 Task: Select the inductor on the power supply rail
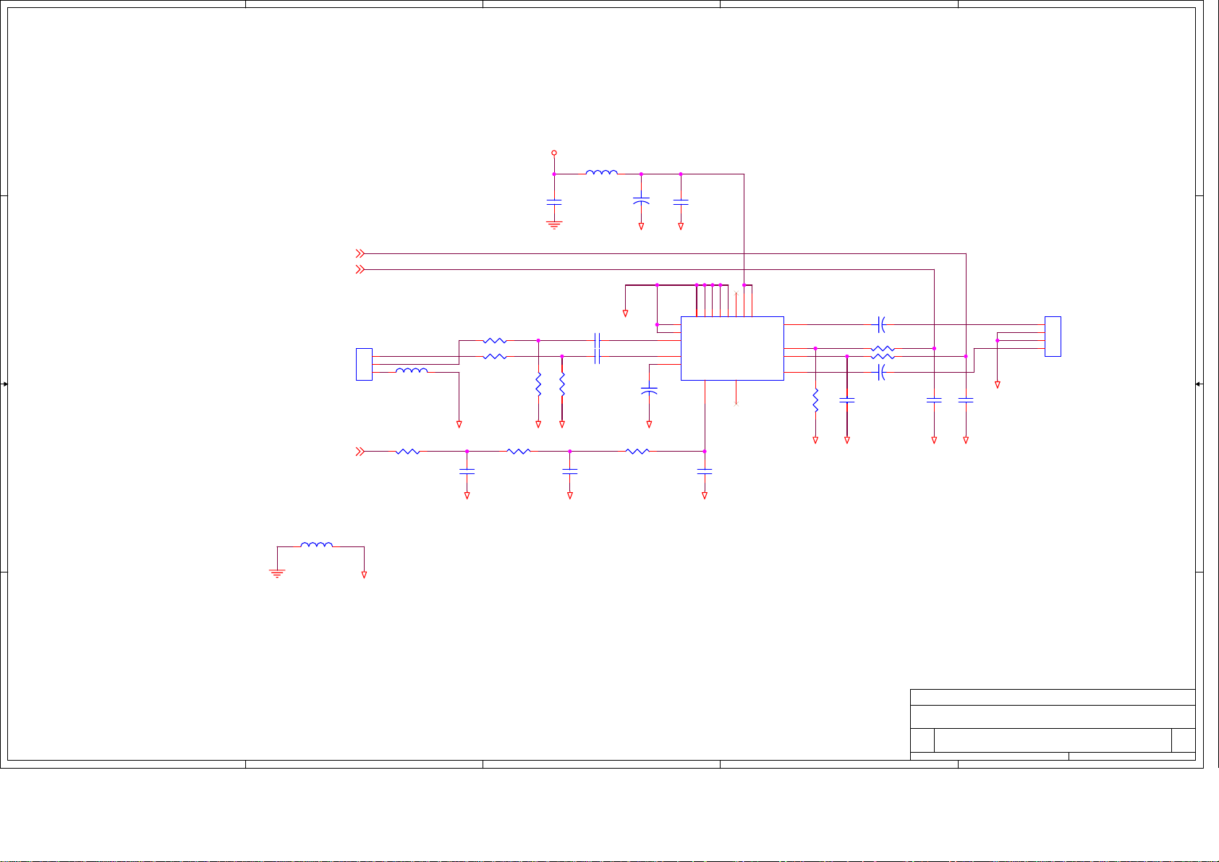click(602, 172)
